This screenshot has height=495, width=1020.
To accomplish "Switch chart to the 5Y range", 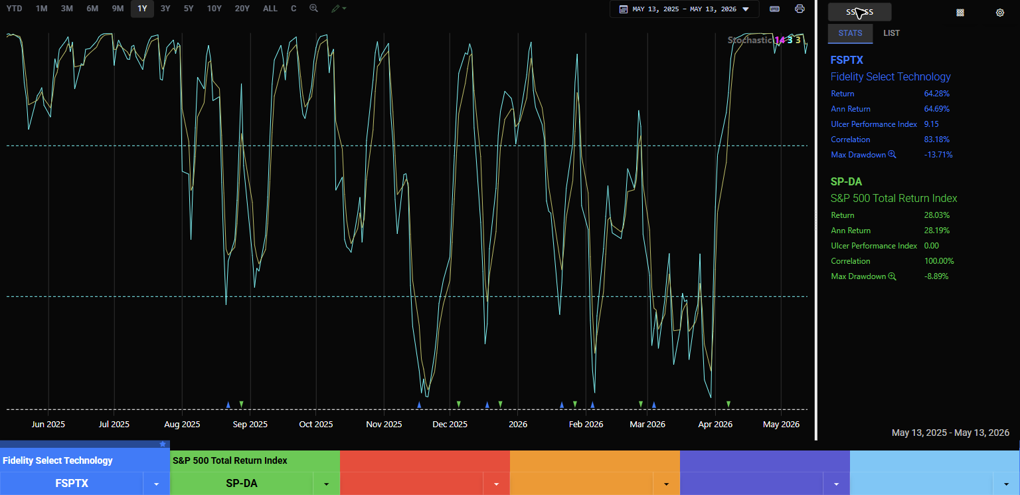I will point(189,9).
